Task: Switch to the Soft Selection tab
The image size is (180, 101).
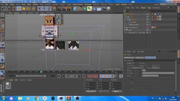Action: point(150,58)
